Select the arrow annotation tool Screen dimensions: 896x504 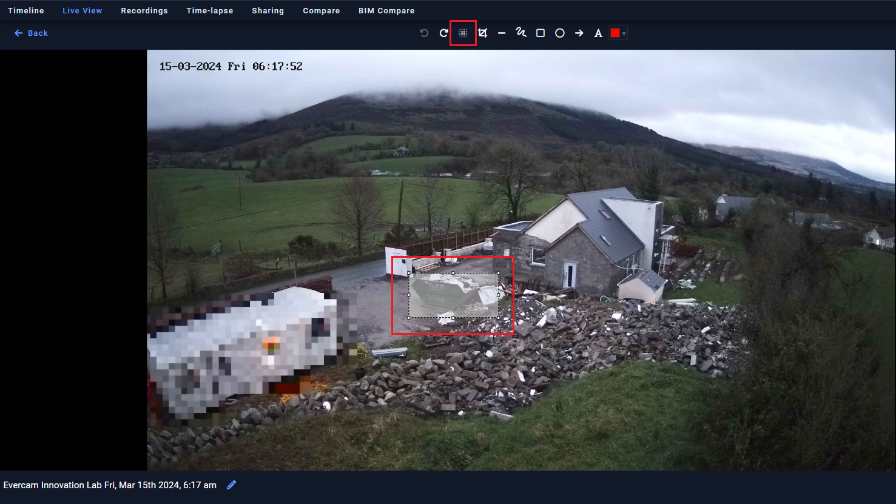coord(578,33)
